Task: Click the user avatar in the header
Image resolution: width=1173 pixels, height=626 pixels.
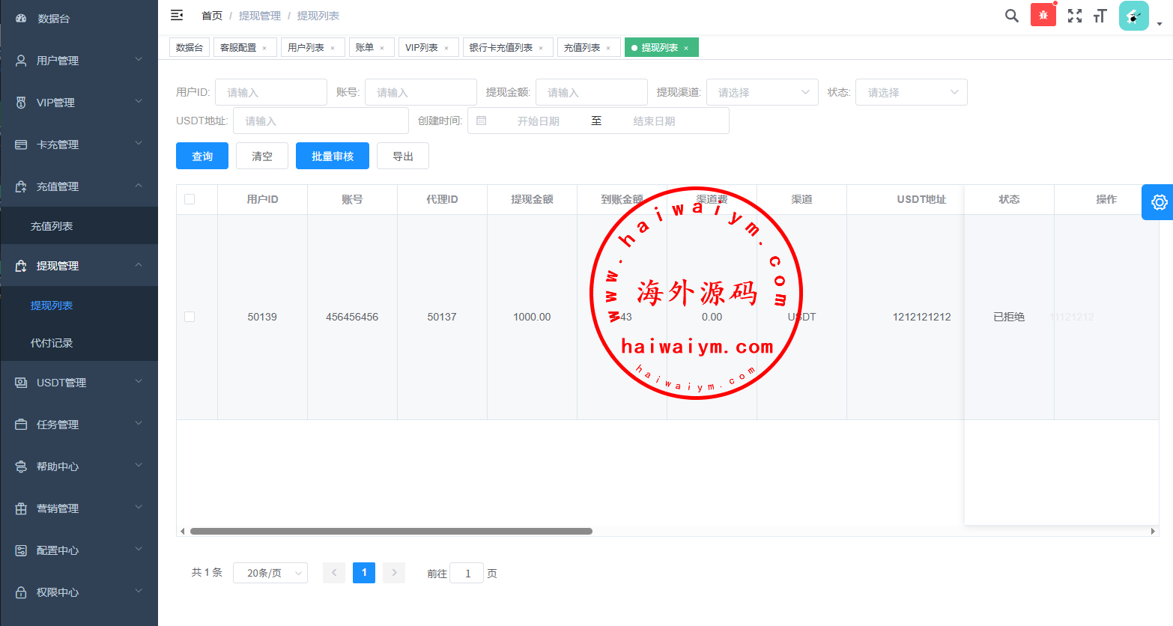Action: 1133,16
